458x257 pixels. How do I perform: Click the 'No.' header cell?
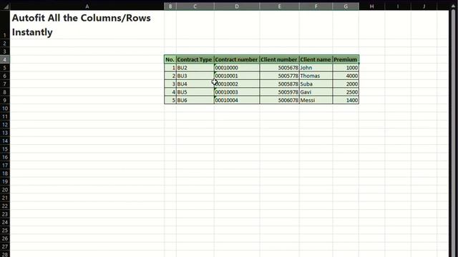pos(170,59)
